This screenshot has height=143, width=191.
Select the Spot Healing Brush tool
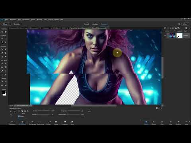(x=6, y=49)
